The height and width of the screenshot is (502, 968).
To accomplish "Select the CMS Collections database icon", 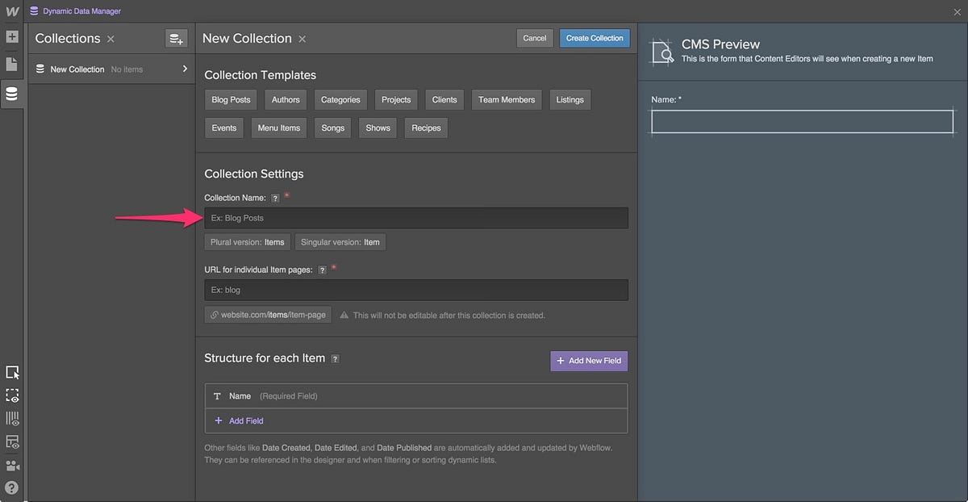I will pyautogui.click(x=12, y=94).
